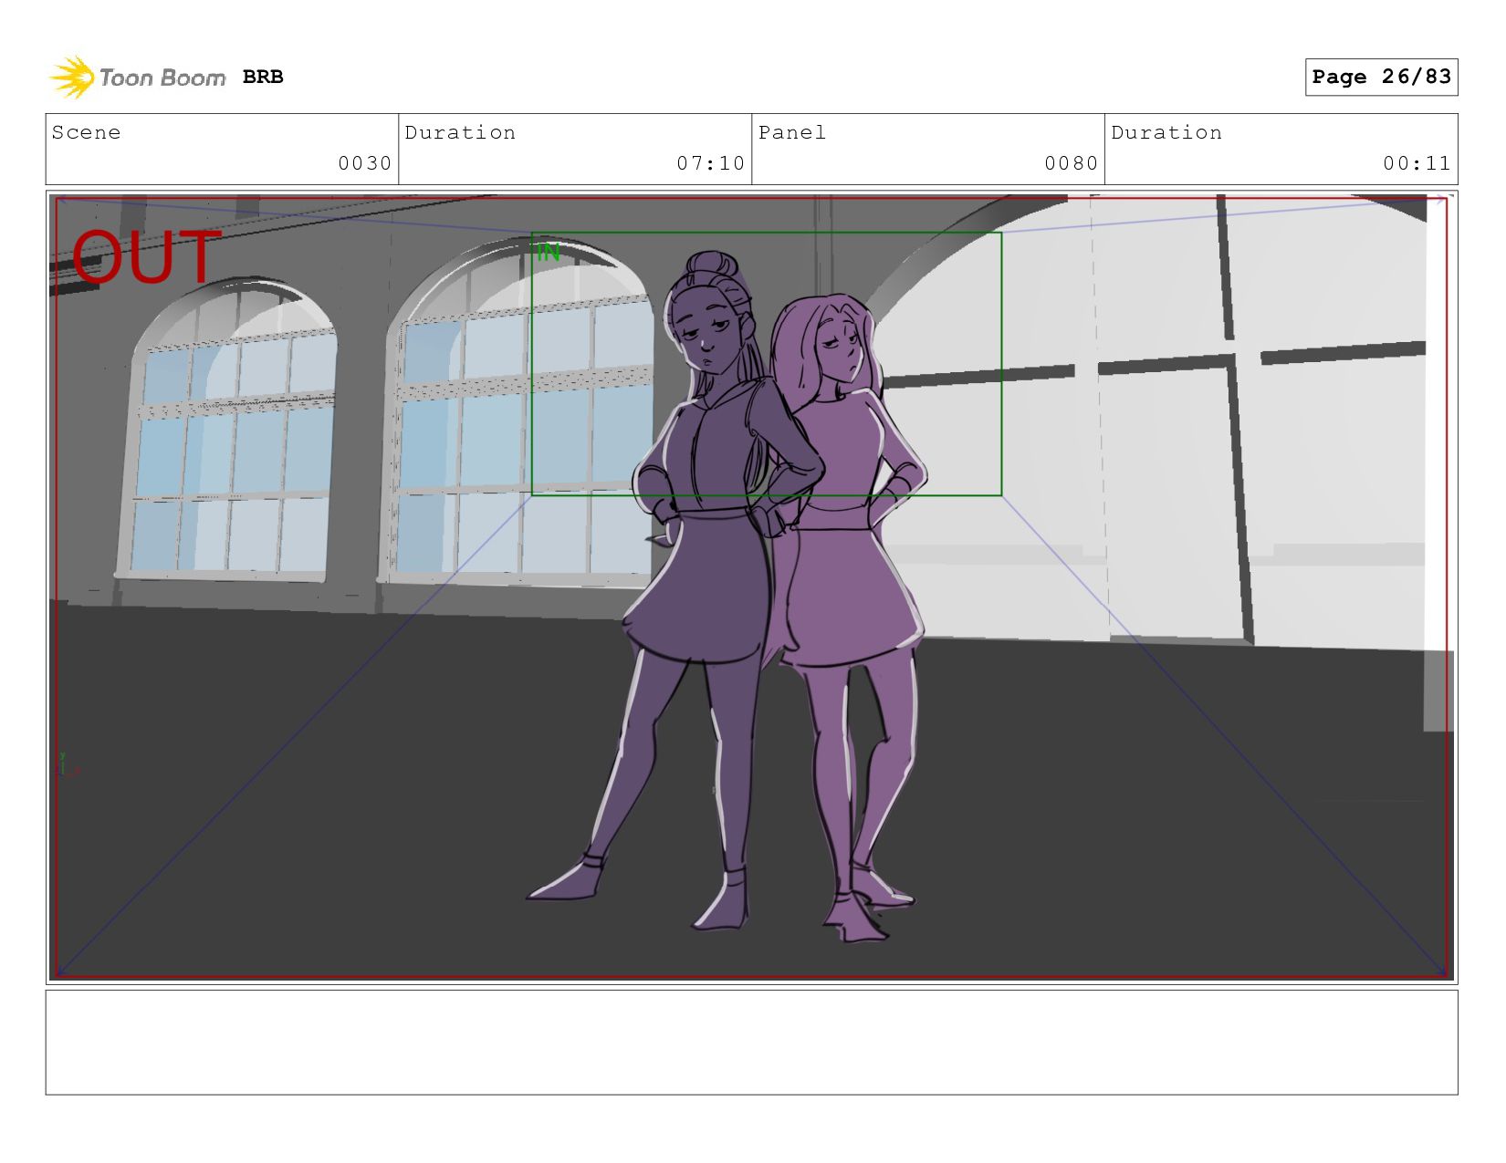Image resolution: width=1506 pixels, height=1163 pixels.
Task: Click the red OUT camera frame label
Action: pyautogui.click(x=146, y=257)
